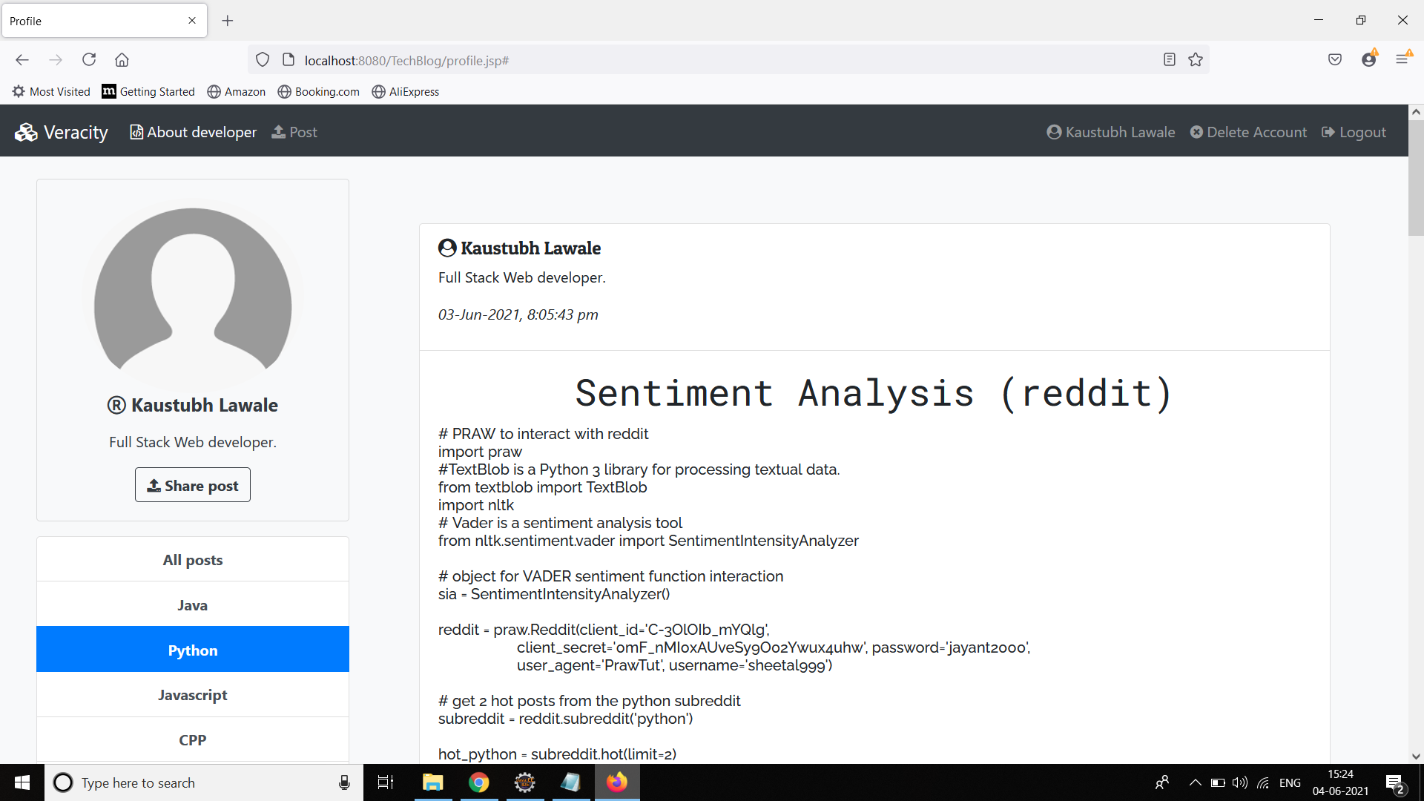The width and height of the screenshot is (1424, 801).
Task: Select the Javascript category
Action: coord(192,695)
